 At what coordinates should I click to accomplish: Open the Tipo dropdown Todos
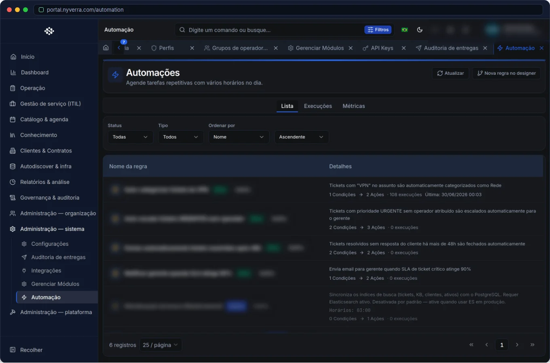coord(181,137)
